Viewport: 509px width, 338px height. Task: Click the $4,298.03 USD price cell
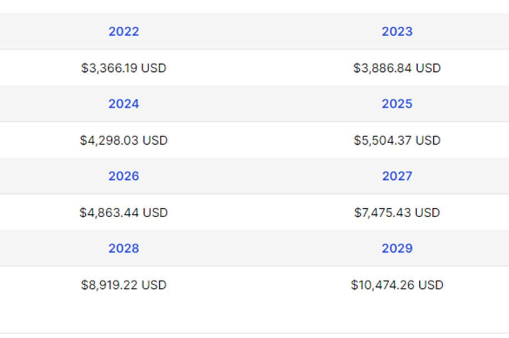click(x=124, y=140)
